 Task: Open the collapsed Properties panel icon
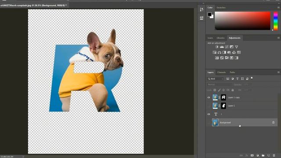(202, 18)
